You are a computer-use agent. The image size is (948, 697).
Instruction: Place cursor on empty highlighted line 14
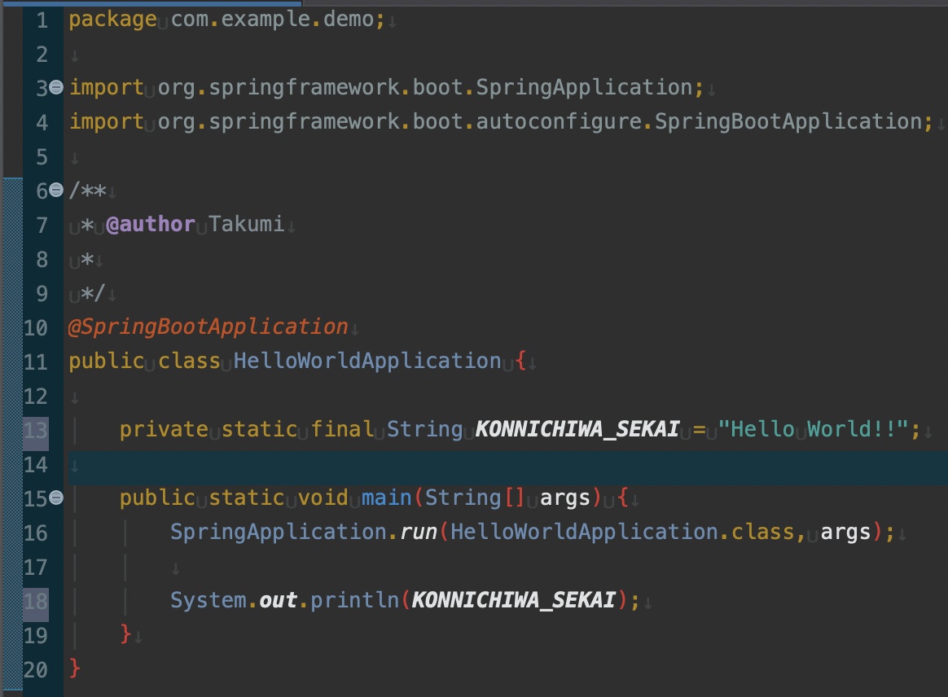(x=508, y=467)
